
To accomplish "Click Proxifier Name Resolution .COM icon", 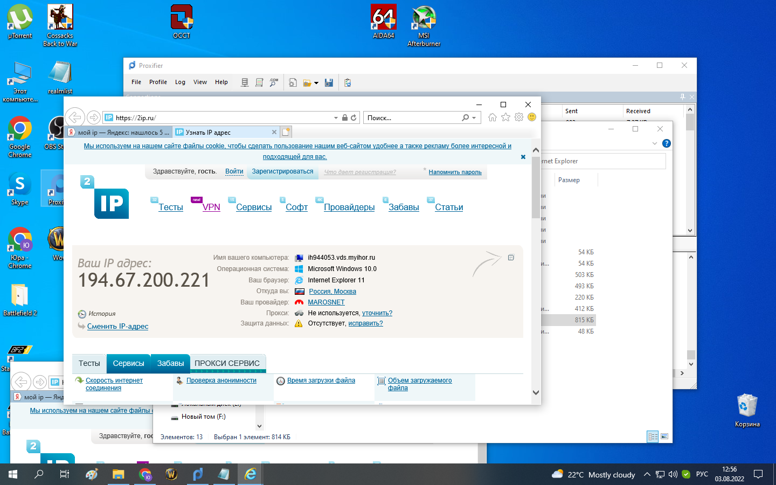I will pos(274,82).
